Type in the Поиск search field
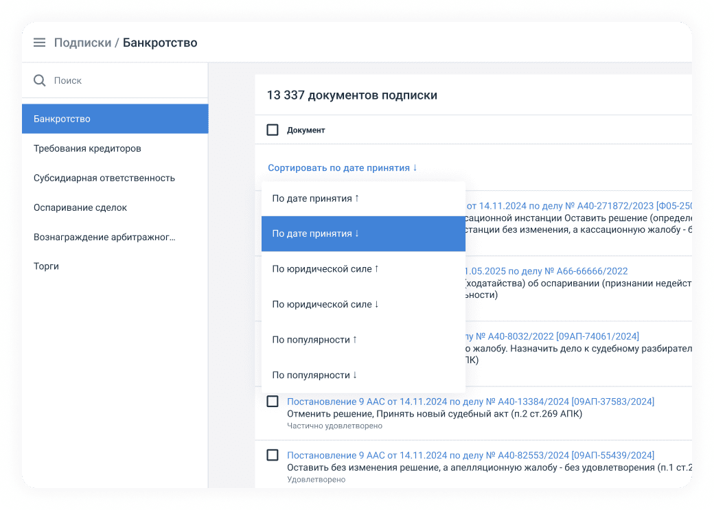 (124, 80)
